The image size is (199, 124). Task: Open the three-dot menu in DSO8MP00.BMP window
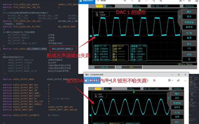tap(185, 80)
